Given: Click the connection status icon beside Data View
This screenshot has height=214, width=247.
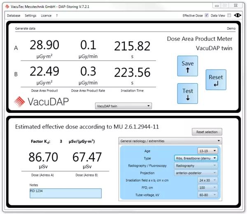Looking at the screenshot, I should pos(238,15).
